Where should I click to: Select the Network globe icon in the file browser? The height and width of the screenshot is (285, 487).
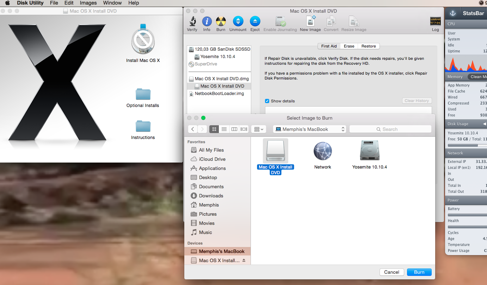coord(323,151)
